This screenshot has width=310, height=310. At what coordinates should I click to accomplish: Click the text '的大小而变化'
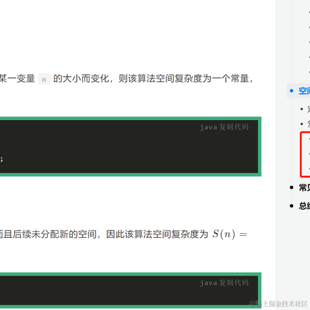pos(81,79)
